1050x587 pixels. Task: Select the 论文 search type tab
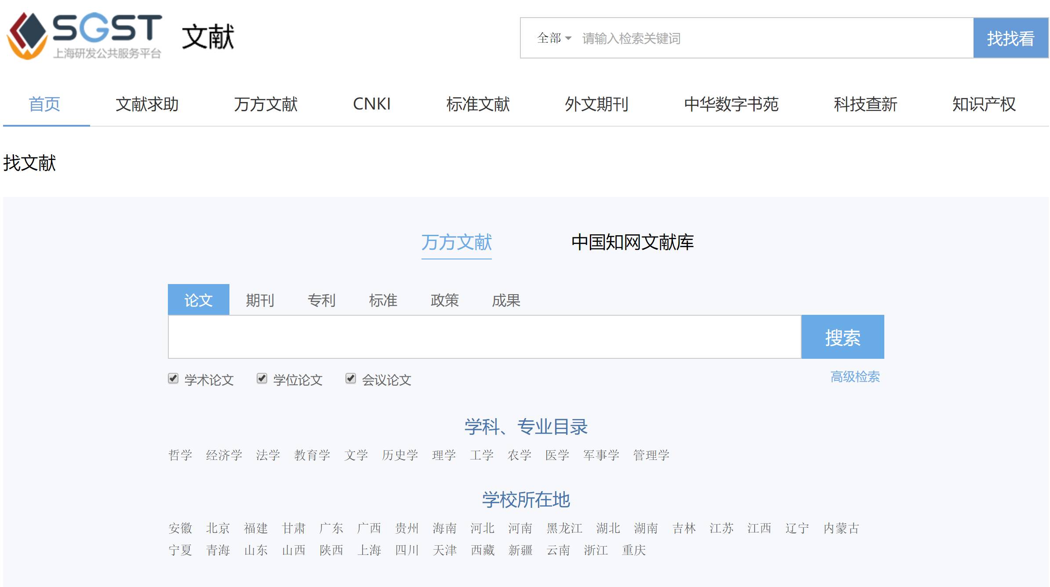point(199,300)
